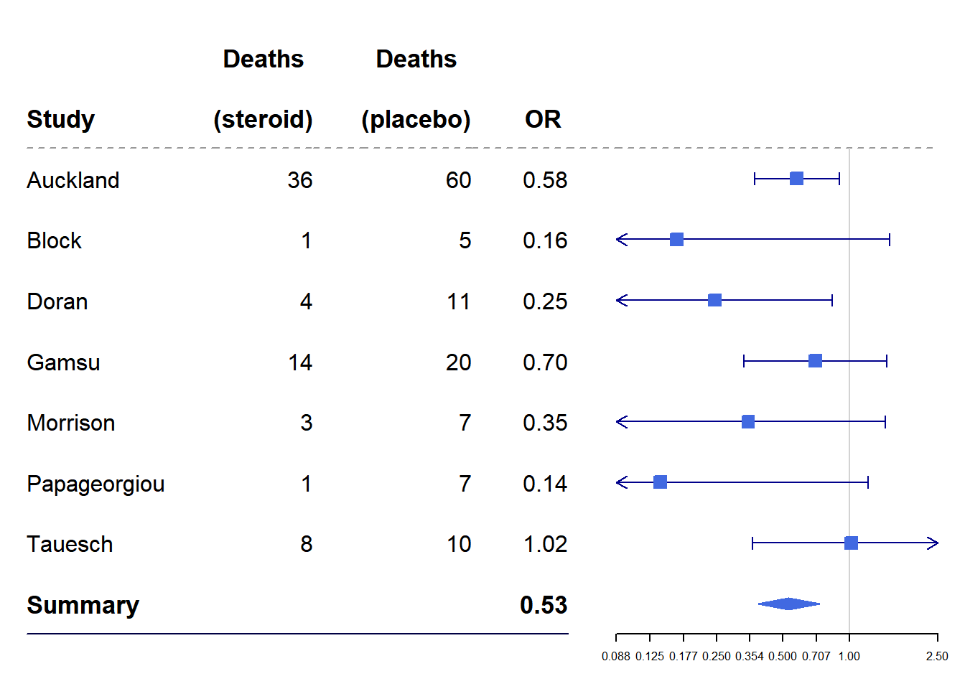Click the Tauesch study square marker
This screenshot has height=689, width=965.
tap(851, 543)
